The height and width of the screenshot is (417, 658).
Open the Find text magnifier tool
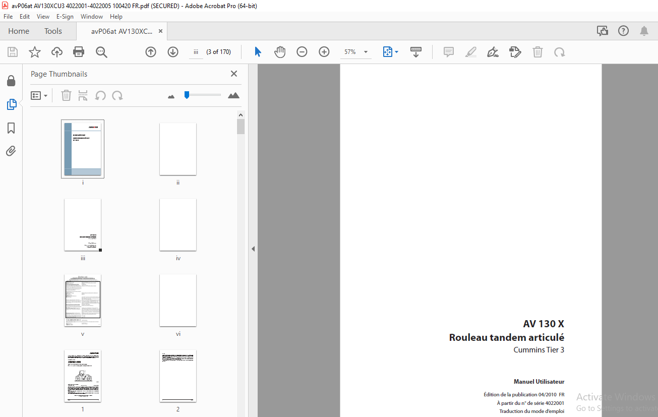coord(101,52)
